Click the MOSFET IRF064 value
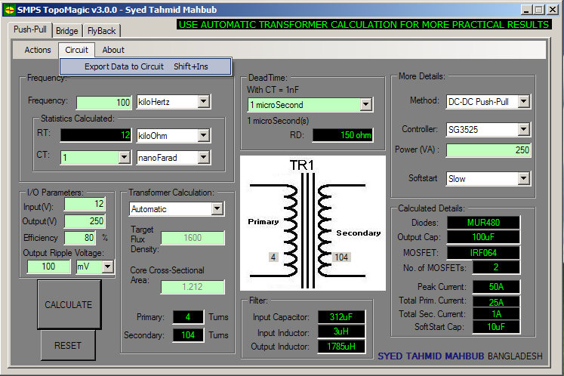564x376 pixels. pyautogui.click(x=483, y=253)
